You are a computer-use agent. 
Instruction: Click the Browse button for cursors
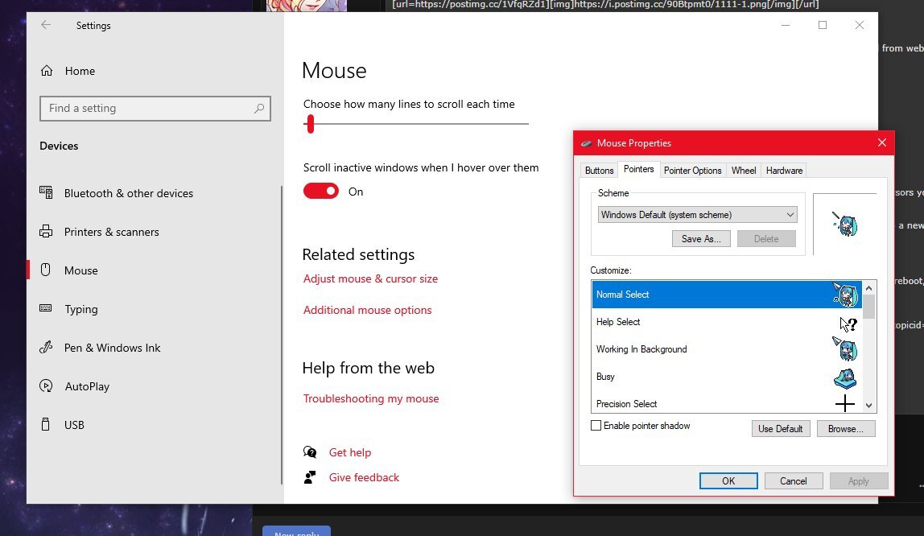[x=845, y=428]
